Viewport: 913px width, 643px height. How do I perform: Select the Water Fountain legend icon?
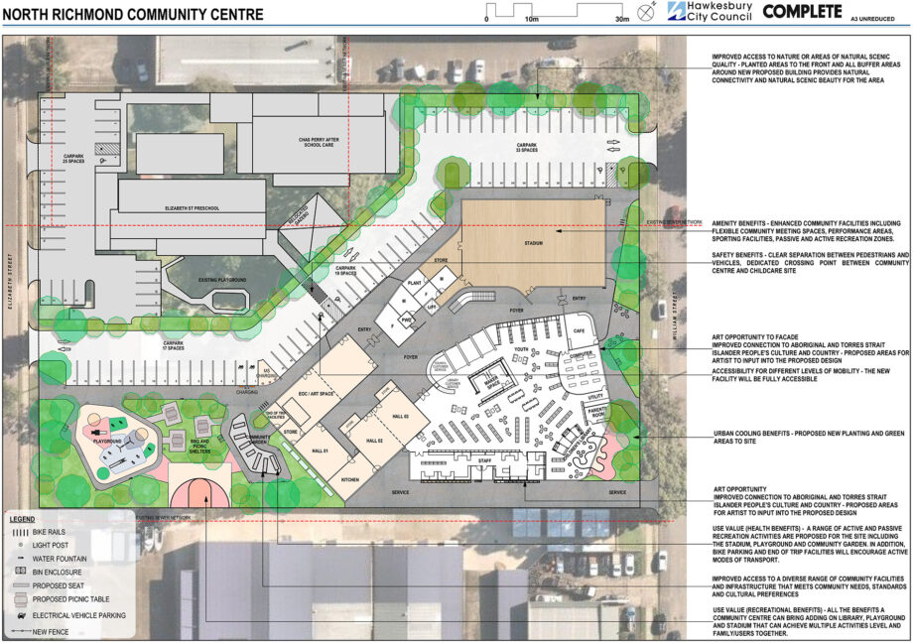point(20,557)
